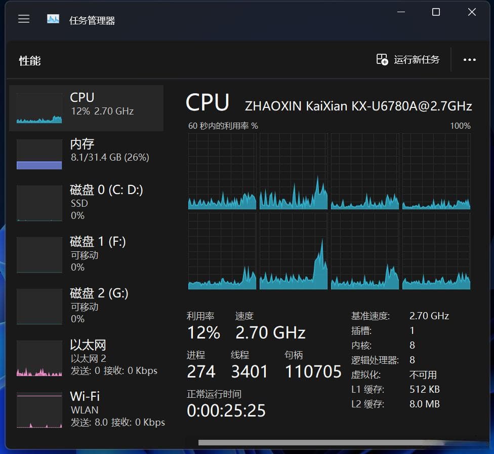Image resolution: width=494 pixels, height=454 pixels.
Task: Select the CPU entry in sidebar
Action: coord(87,108)
